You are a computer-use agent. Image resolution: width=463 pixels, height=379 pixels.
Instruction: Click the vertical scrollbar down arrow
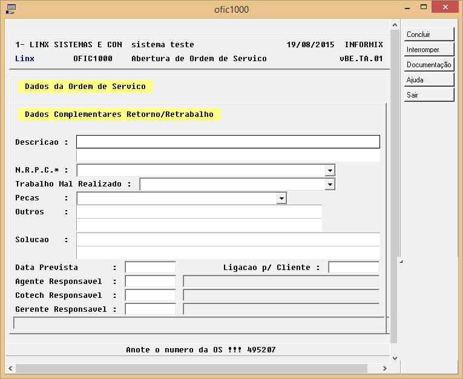tap(395, 358)
